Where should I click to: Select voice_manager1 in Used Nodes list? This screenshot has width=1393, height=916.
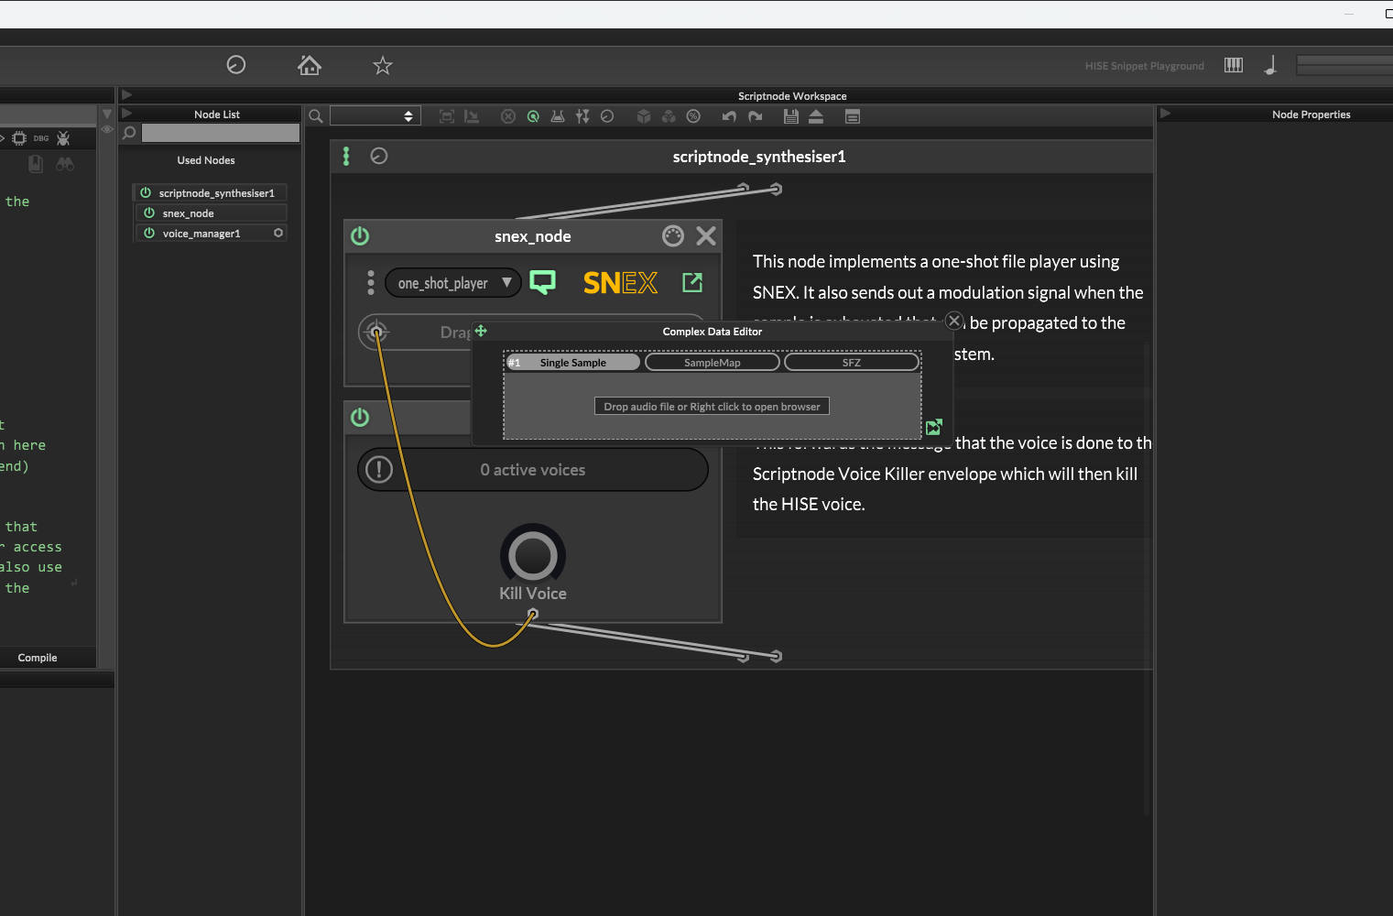211,234
